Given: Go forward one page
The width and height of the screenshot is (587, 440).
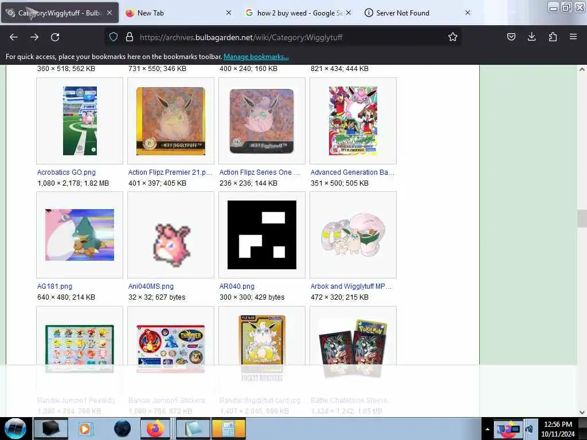Looking at the screenshot, I should pyautogui.click(x=34, y=37).
